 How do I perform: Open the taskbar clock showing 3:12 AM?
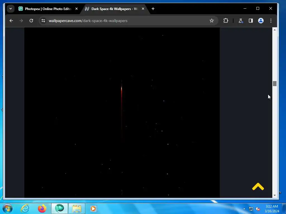(x=272, y=209)
